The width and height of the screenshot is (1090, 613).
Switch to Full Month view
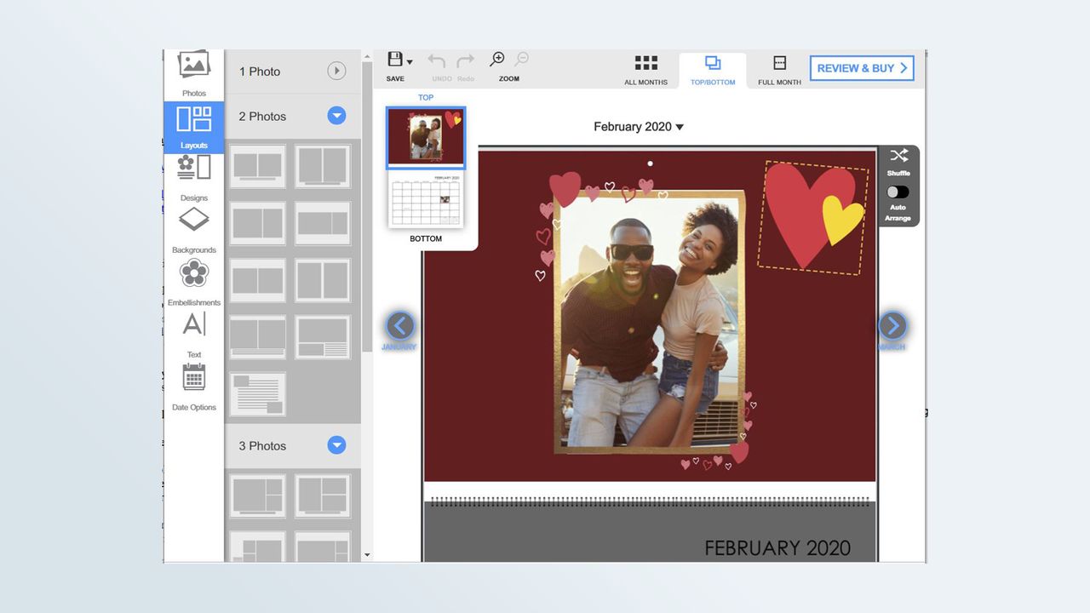pyautogui.click(x=779, y=70)
